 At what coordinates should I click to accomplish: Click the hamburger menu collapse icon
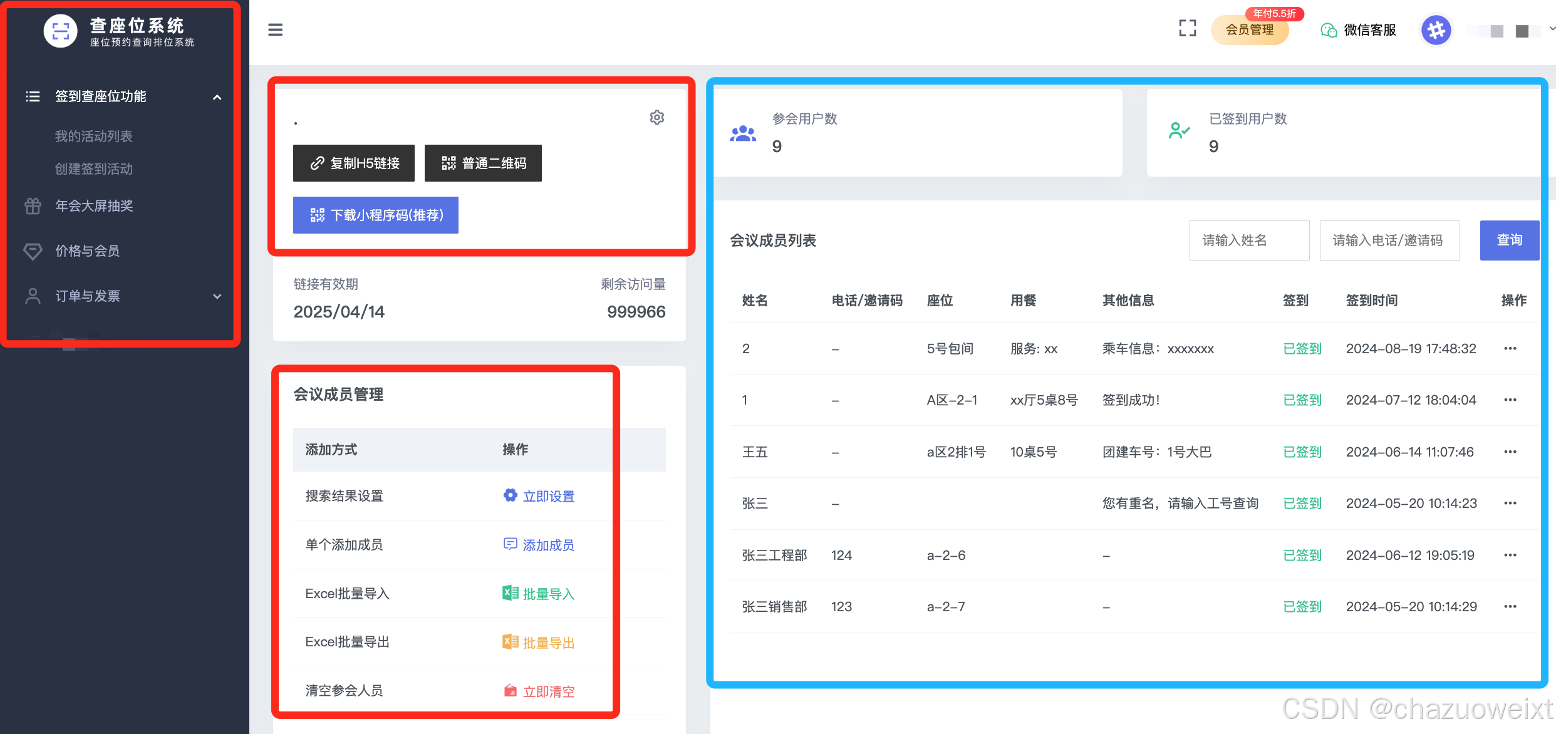pyautogui.click(x=275, y=29)
